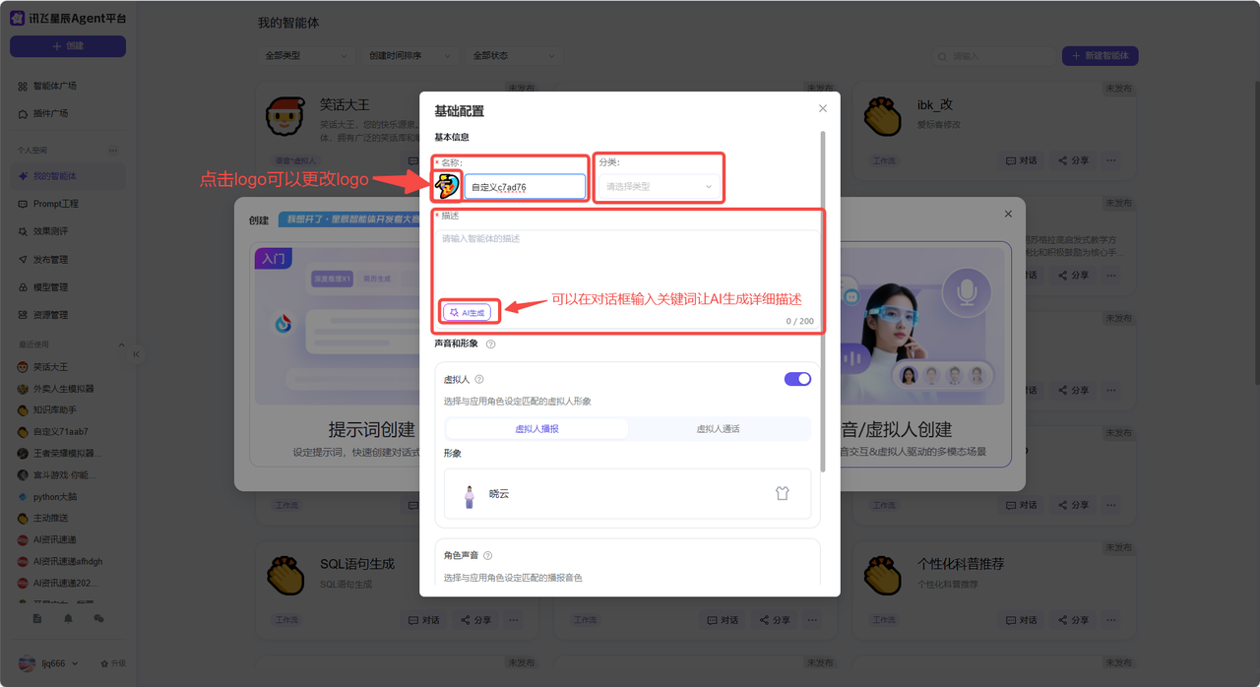This screenshot has height=687, width=1260.
Task: Open the 创建时间排序 sort dropdown
Action: [x=409, y=56]
